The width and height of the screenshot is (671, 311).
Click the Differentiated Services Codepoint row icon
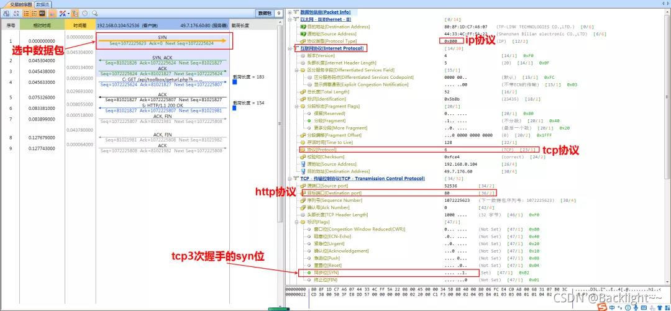pos(310,78)
